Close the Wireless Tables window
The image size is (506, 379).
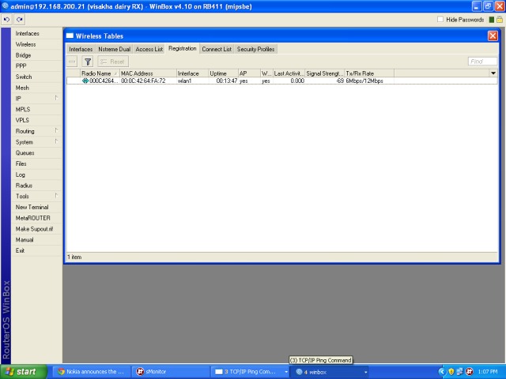coord(493,36)
